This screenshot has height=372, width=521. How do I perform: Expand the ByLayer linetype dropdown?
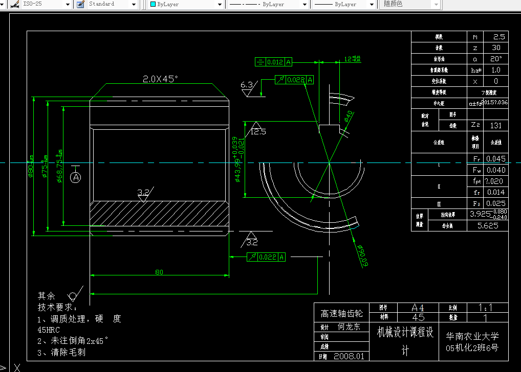click(305, 4)
